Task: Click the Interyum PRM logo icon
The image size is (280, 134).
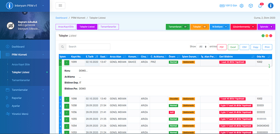Action: click(x=9, y=6)
